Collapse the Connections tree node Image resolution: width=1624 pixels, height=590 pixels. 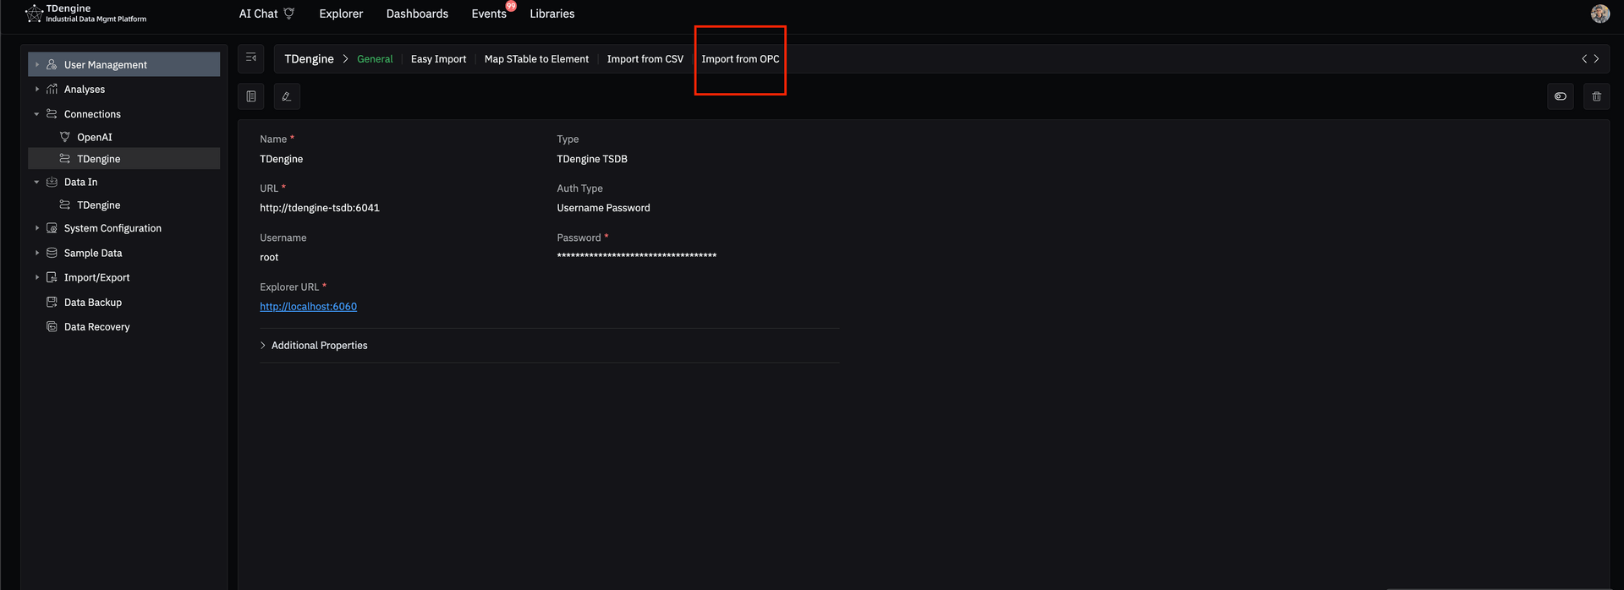click(x=36, y=114)
